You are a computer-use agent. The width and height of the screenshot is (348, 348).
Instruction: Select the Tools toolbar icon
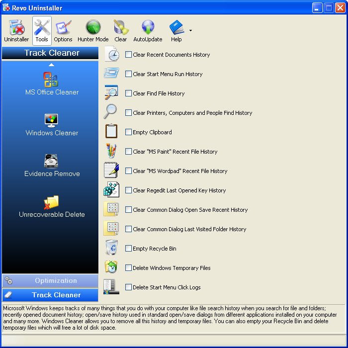point(42,31)
